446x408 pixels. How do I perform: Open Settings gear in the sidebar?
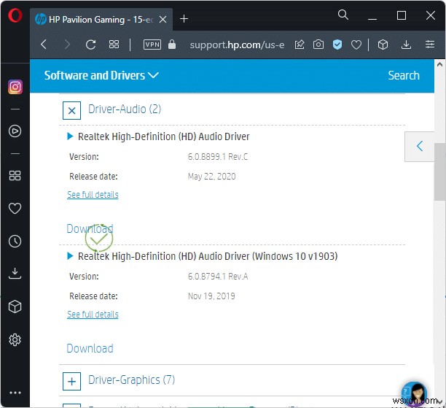[15, 339]
